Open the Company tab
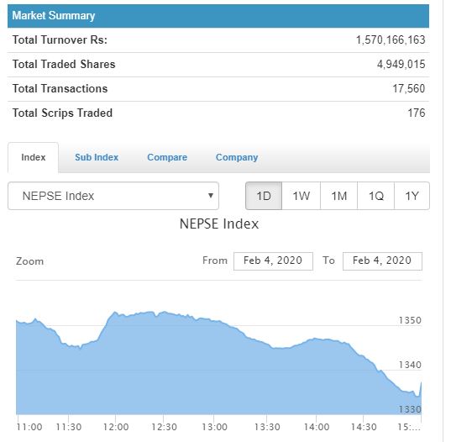The width and height of the screenshot is (451, 442). [x=237, y=157]
